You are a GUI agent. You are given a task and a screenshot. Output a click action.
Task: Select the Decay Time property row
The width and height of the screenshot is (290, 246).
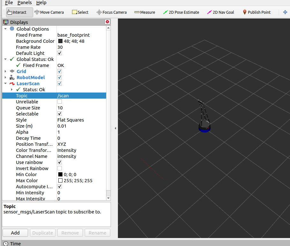tap(54, 138)
